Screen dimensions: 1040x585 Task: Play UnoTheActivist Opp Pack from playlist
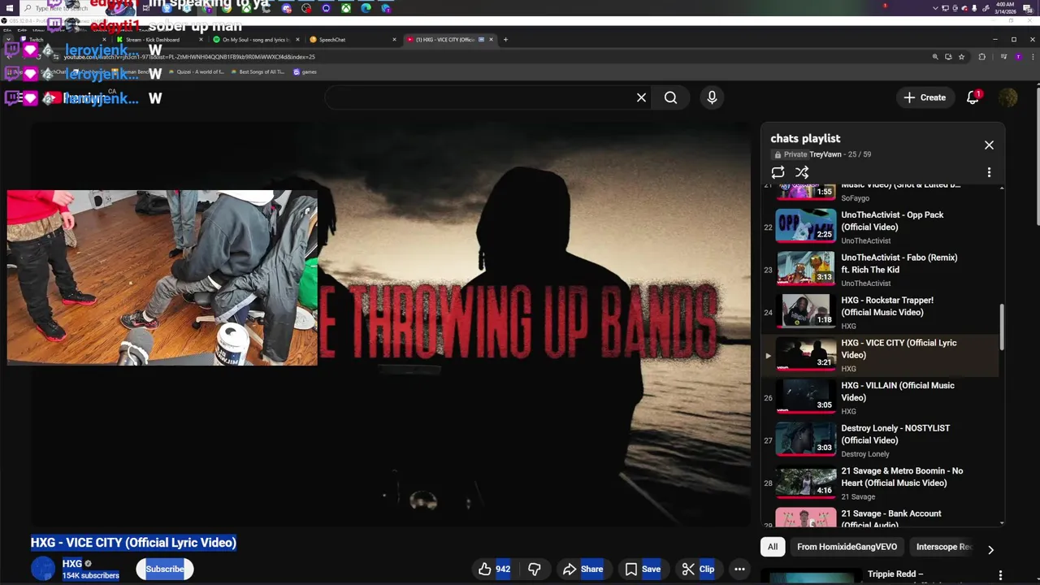point(882,227)
